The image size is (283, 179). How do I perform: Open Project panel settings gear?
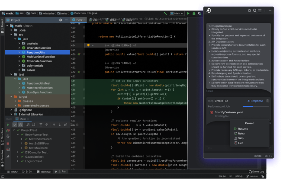pyautogui.click(x=61, y=20)
